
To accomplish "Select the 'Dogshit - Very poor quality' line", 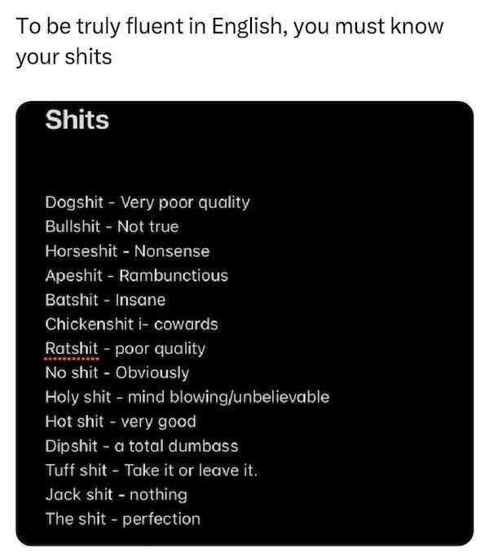I will click(x=148, y=201).
